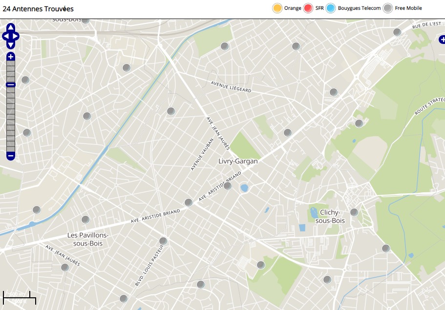Click the map scale bar

pyautogui.click(x=20, y=296)
